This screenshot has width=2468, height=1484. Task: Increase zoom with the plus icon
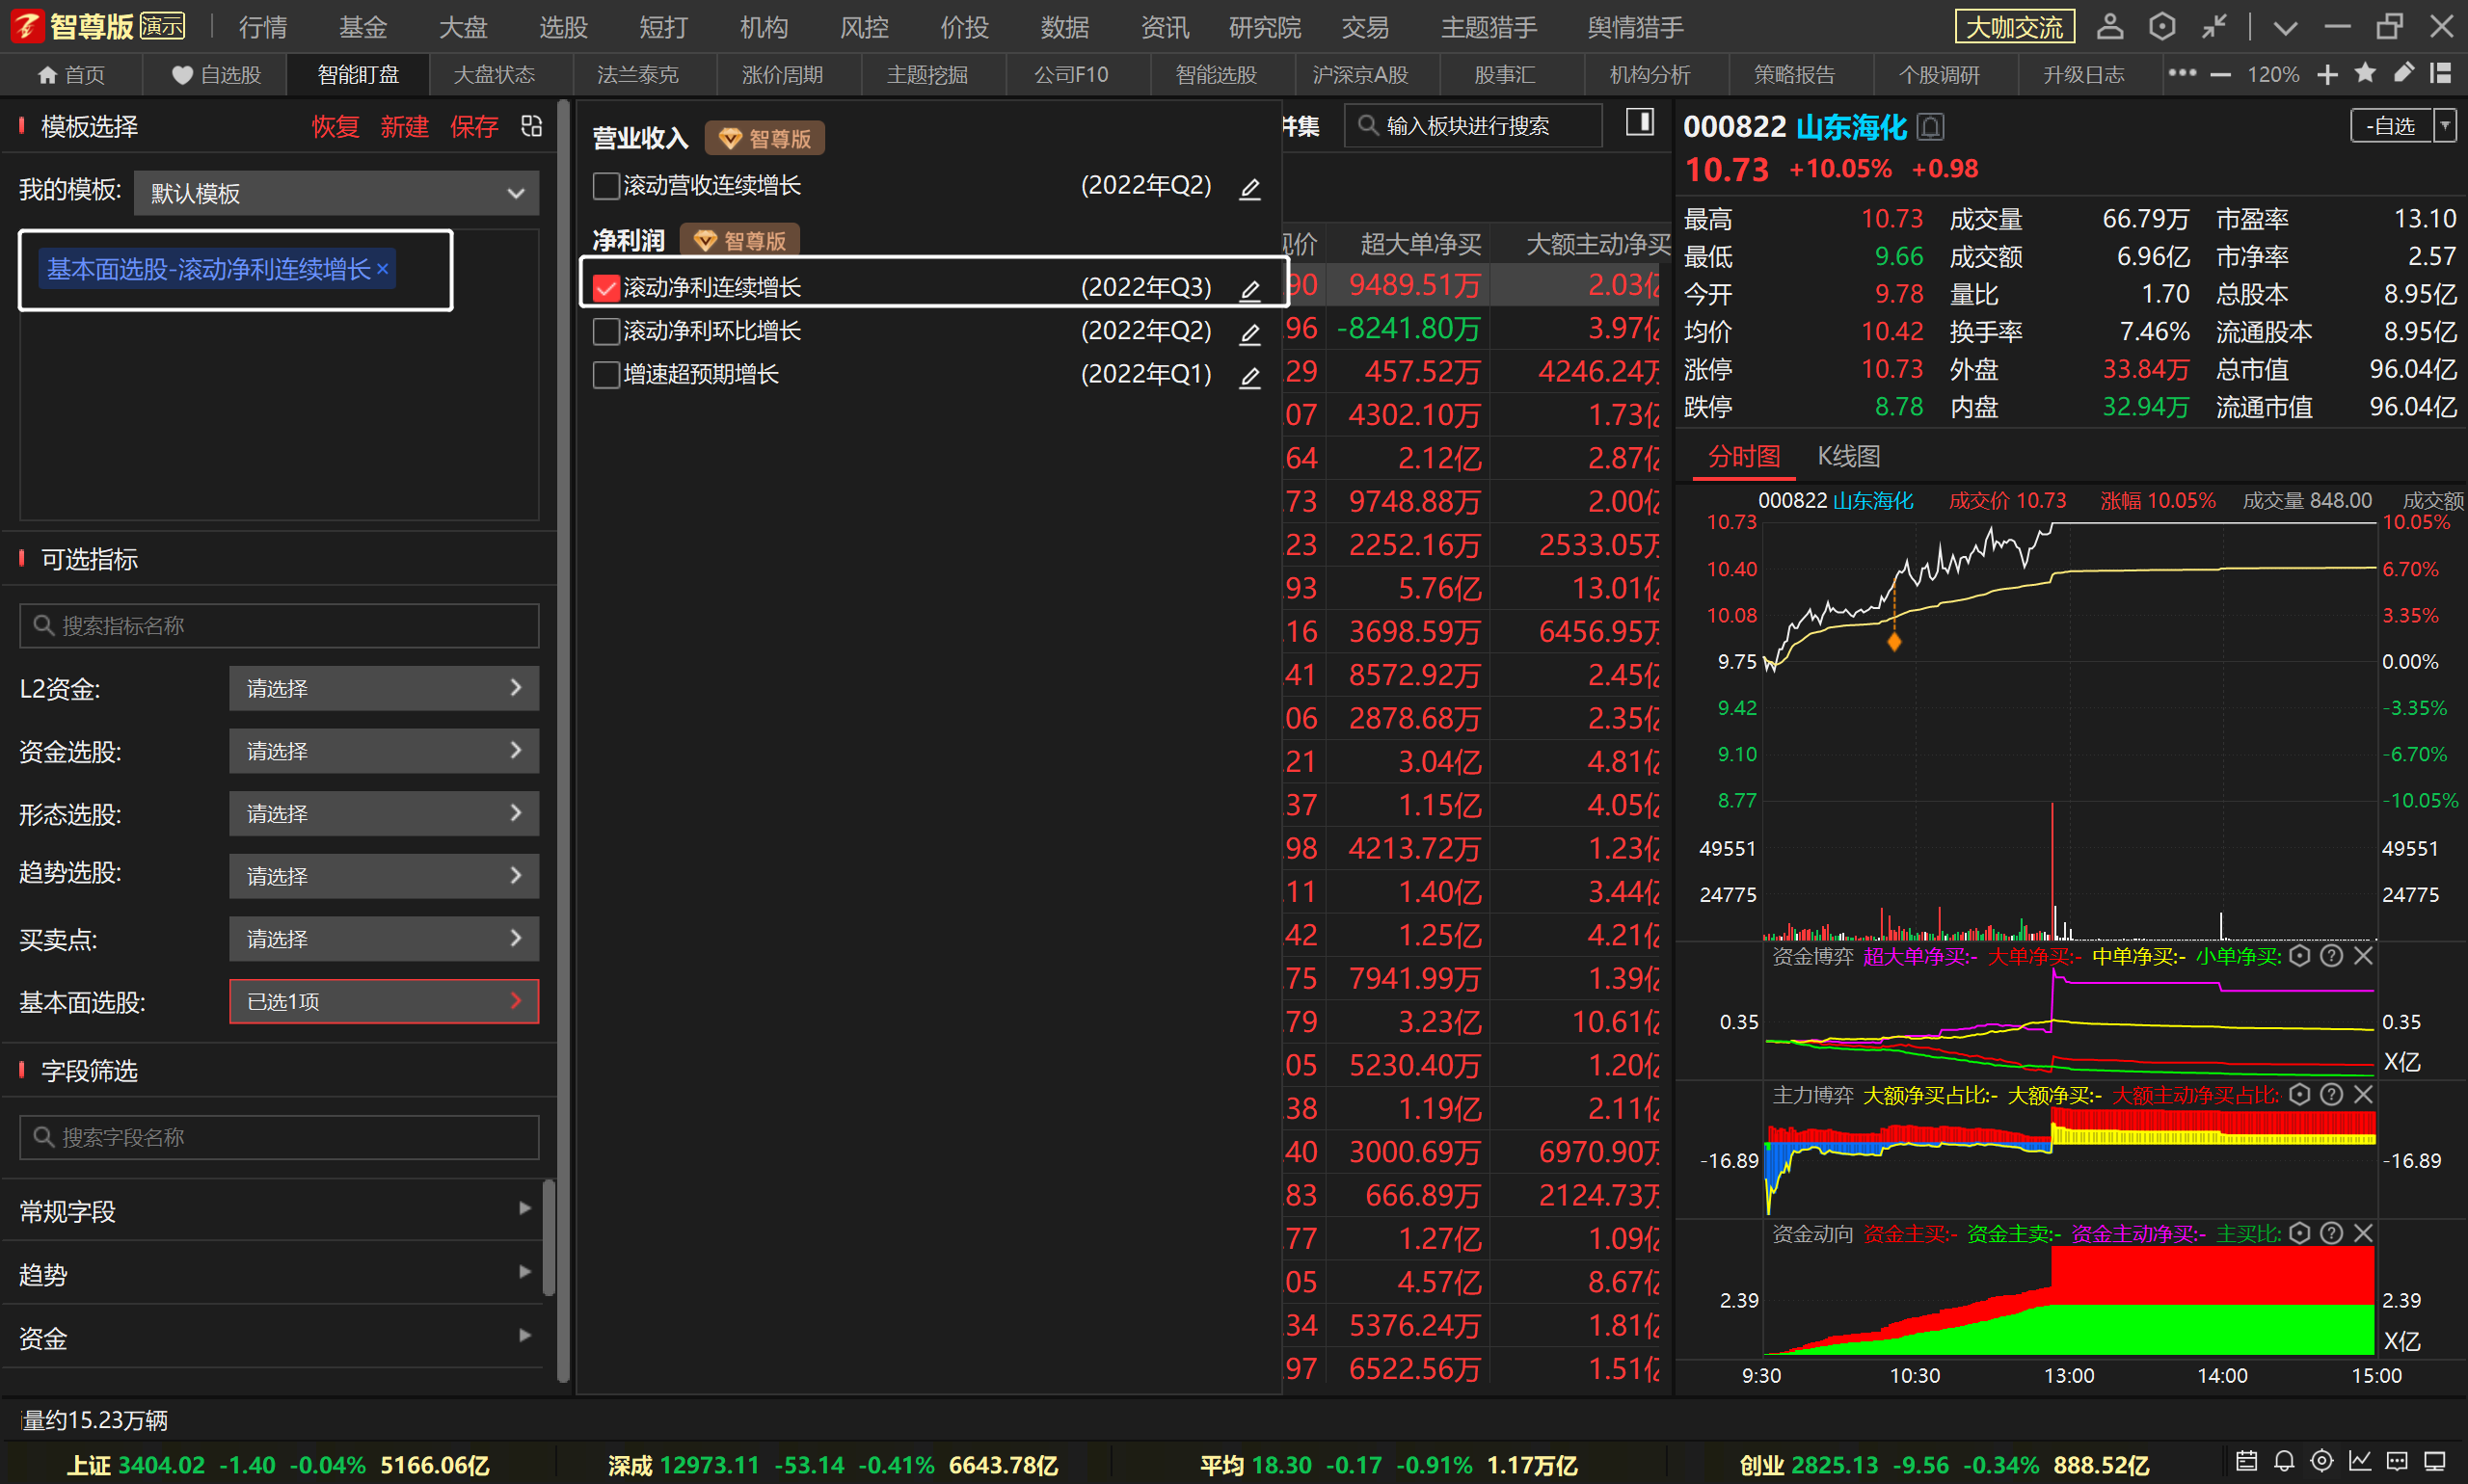2327,75
